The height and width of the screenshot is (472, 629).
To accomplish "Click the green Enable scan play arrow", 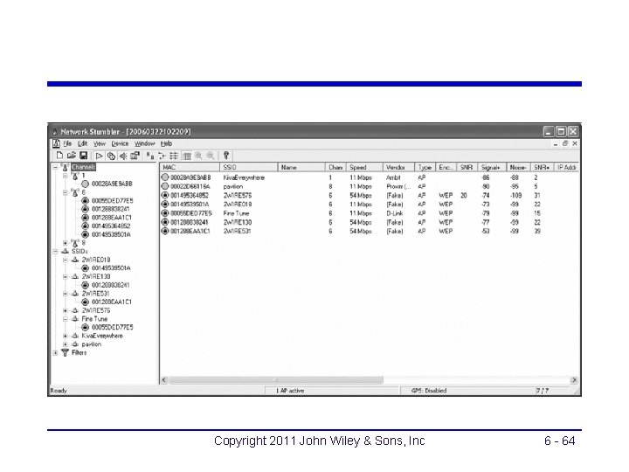I will click(x=99, y=156).
